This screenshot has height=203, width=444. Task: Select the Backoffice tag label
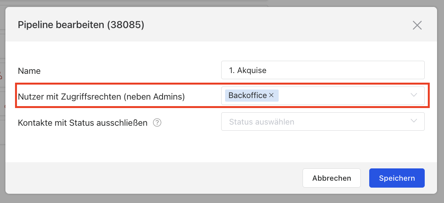point(247,95)
